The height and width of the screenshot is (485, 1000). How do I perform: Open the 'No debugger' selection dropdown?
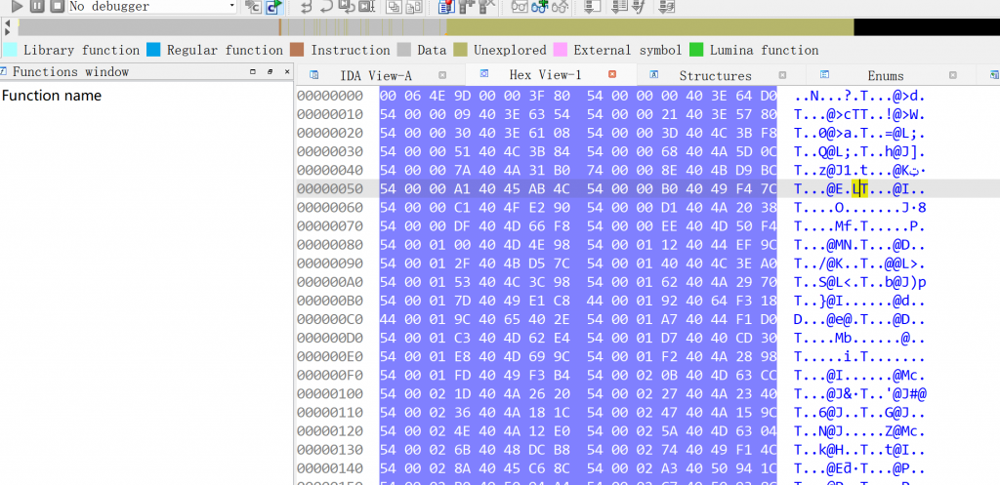231,6
